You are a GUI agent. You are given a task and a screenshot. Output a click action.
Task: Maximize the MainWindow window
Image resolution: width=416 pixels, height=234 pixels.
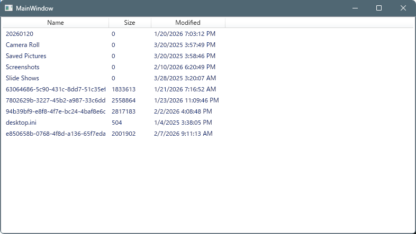(x=379, y=8)
